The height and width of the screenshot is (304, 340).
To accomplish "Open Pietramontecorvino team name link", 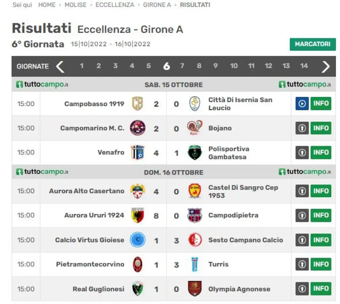I will tap(90, 264).
